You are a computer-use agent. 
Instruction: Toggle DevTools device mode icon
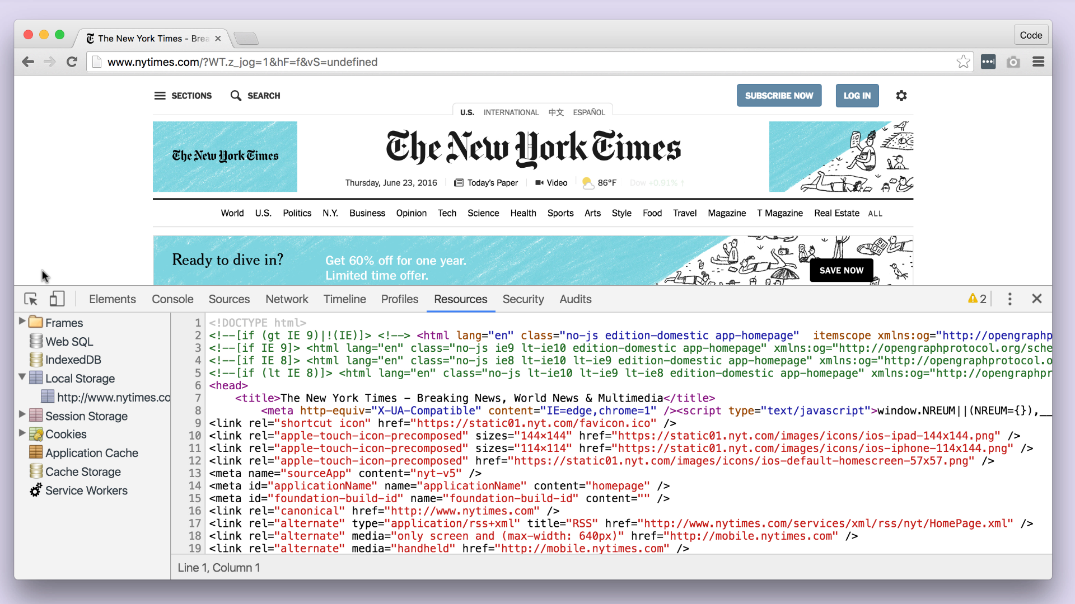57,299
